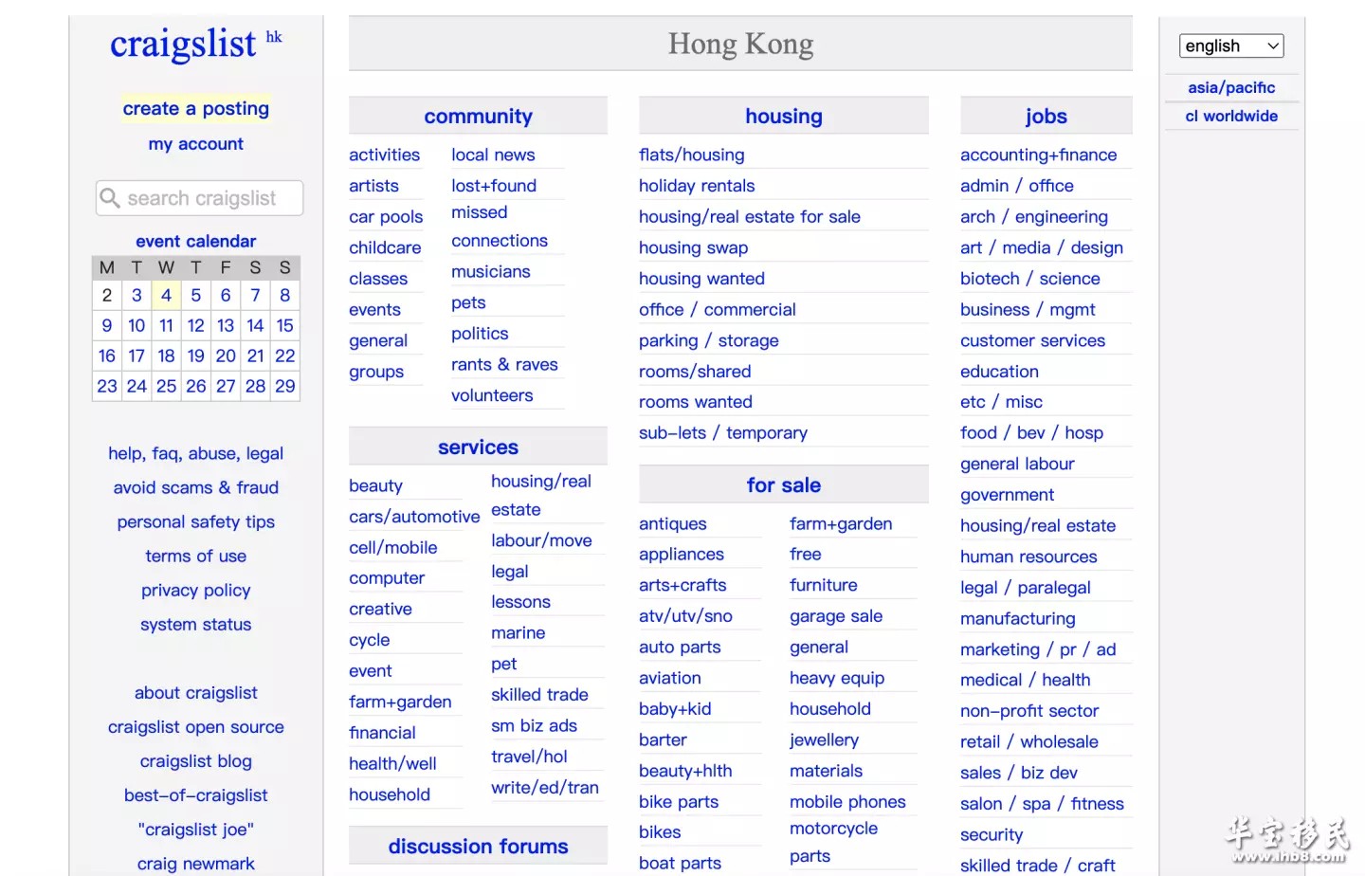Open security jobs
Screen dimensions: 1365x876
(992, 834)
